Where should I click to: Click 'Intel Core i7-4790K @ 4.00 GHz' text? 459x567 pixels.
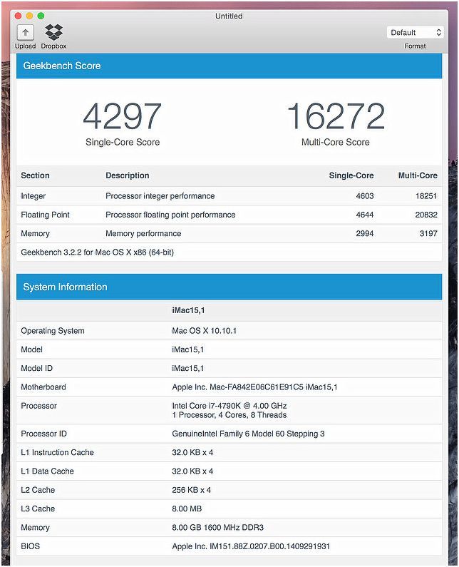tap(229, 406)
